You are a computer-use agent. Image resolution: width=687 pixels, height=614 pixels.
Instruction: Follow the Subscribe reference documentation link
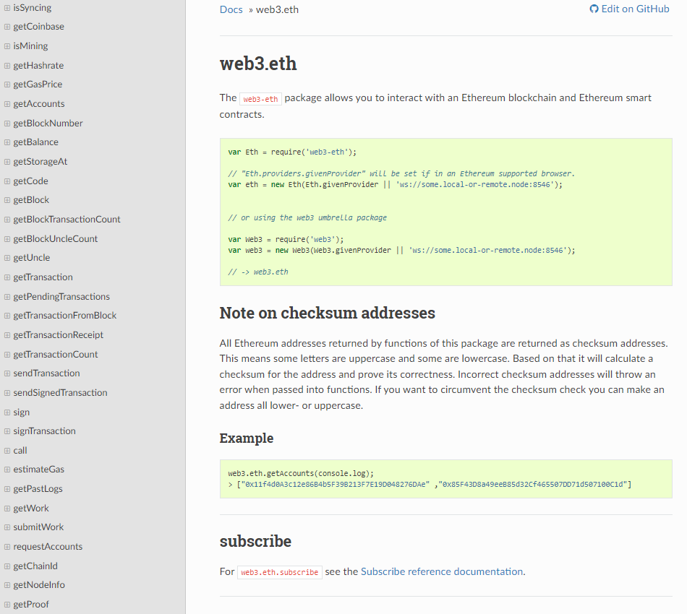tap(443, 571)
